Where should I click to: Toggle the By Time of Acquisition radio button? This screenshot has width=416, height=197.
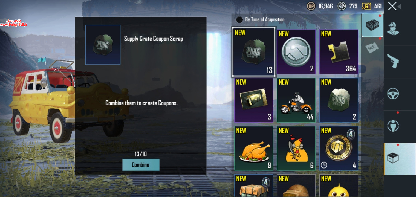point(239,20)
